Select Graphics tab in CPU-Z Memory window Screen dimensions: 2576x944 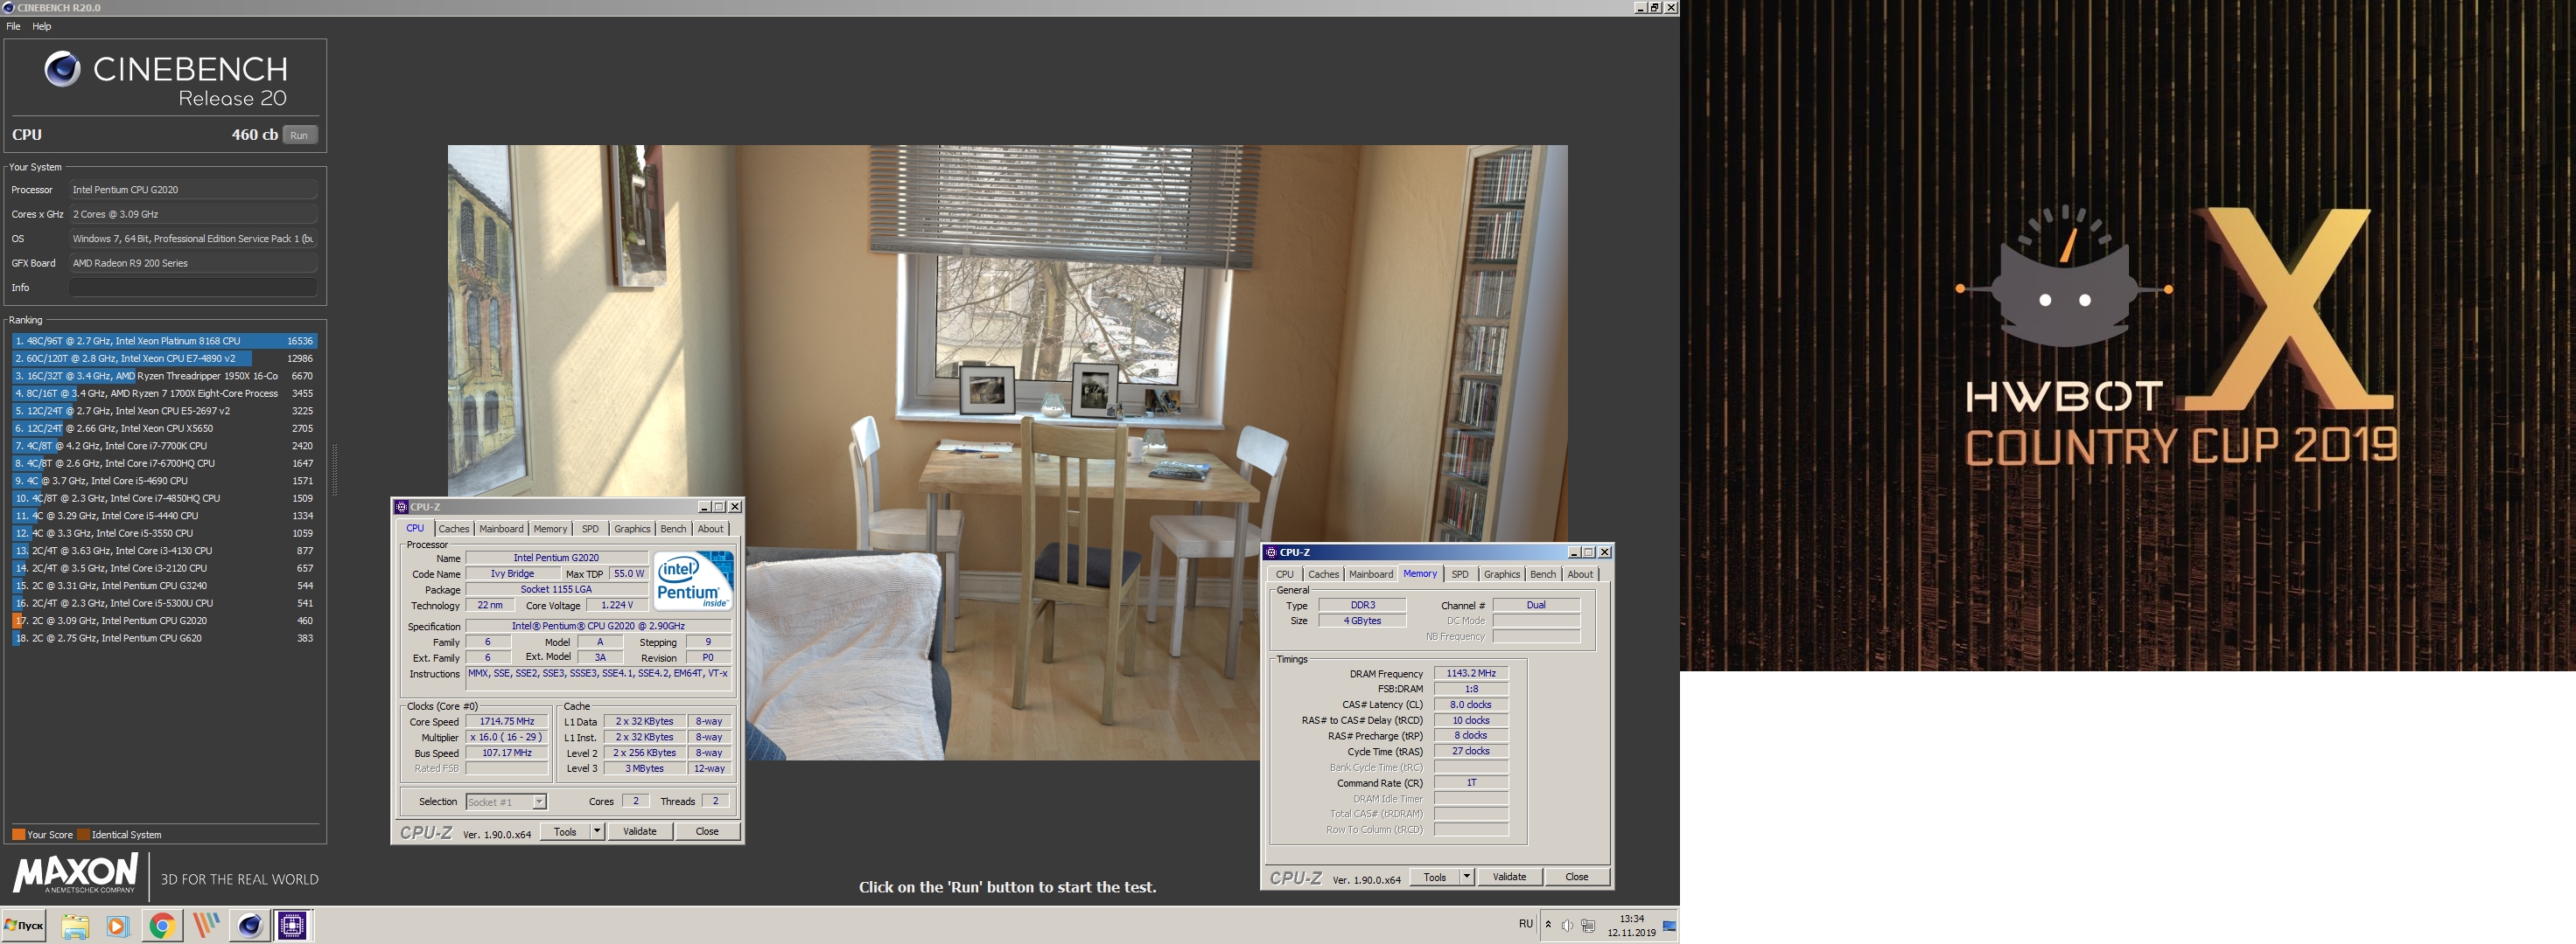tap(1502, 573)
